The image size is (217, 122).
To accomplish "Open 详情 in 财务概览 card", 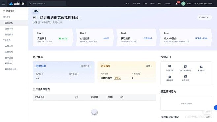I will point(149,66).
